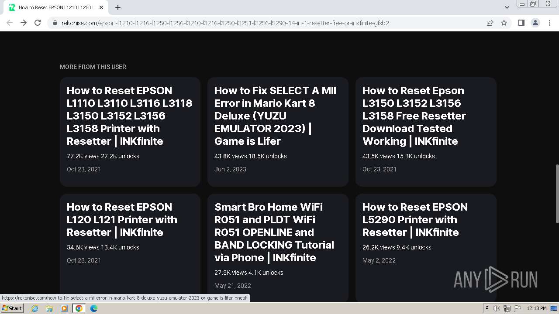Open File Explorer from taskbar
The width and height of the screenshot is (559, 314).
(49, 308)
